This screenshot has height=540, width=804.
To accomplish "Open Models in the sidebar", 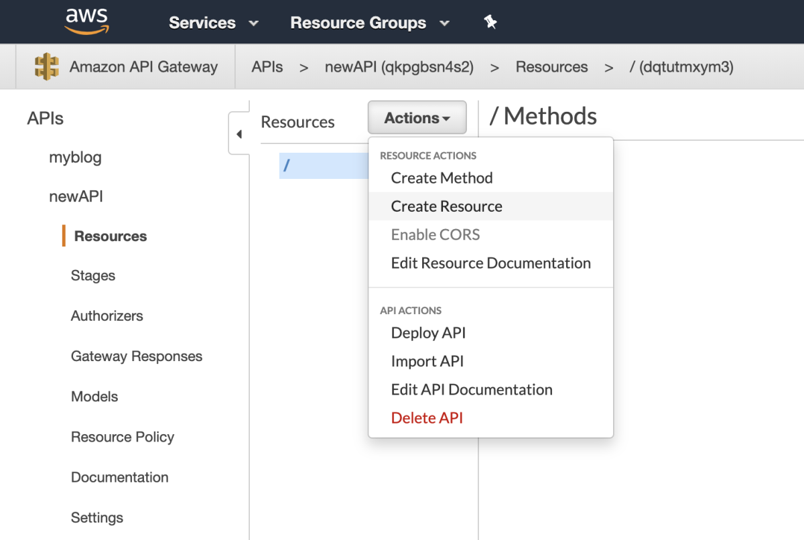I will [x=94, y=397].
